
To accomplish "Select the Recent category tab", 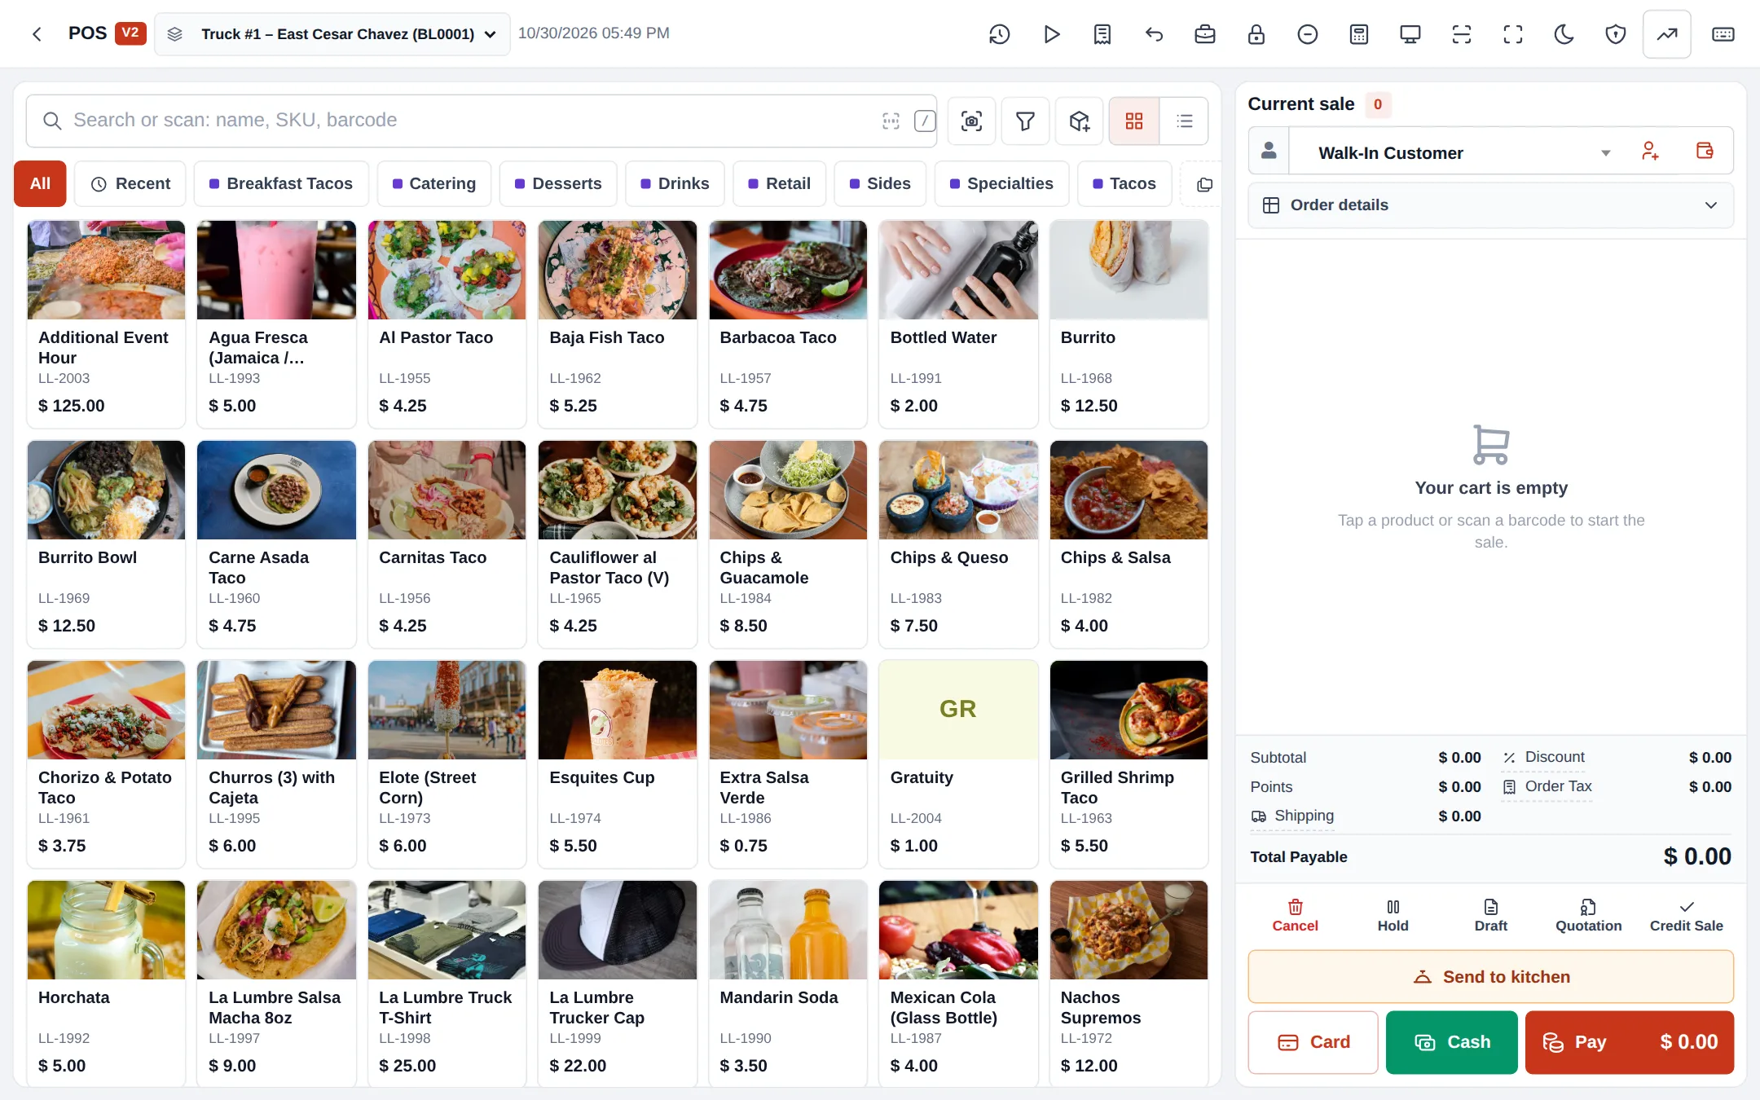I will pyautogui.click(x=130, y=184).
